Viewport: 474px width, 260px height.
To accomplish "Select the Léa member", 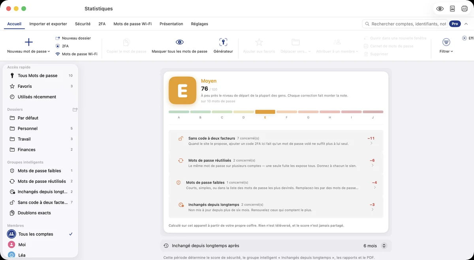I will click(41, 255).
